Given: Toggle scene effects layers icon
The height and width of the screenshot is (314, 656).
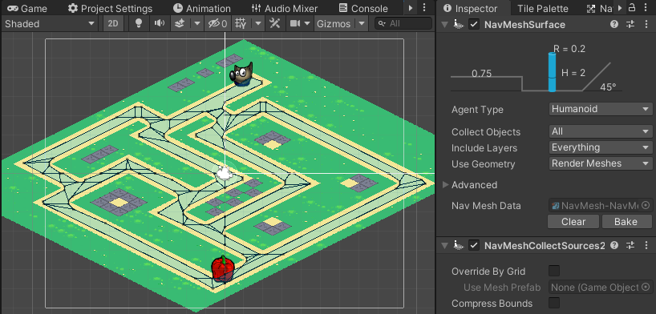Looking at the screenshot, I should (180, 24).
